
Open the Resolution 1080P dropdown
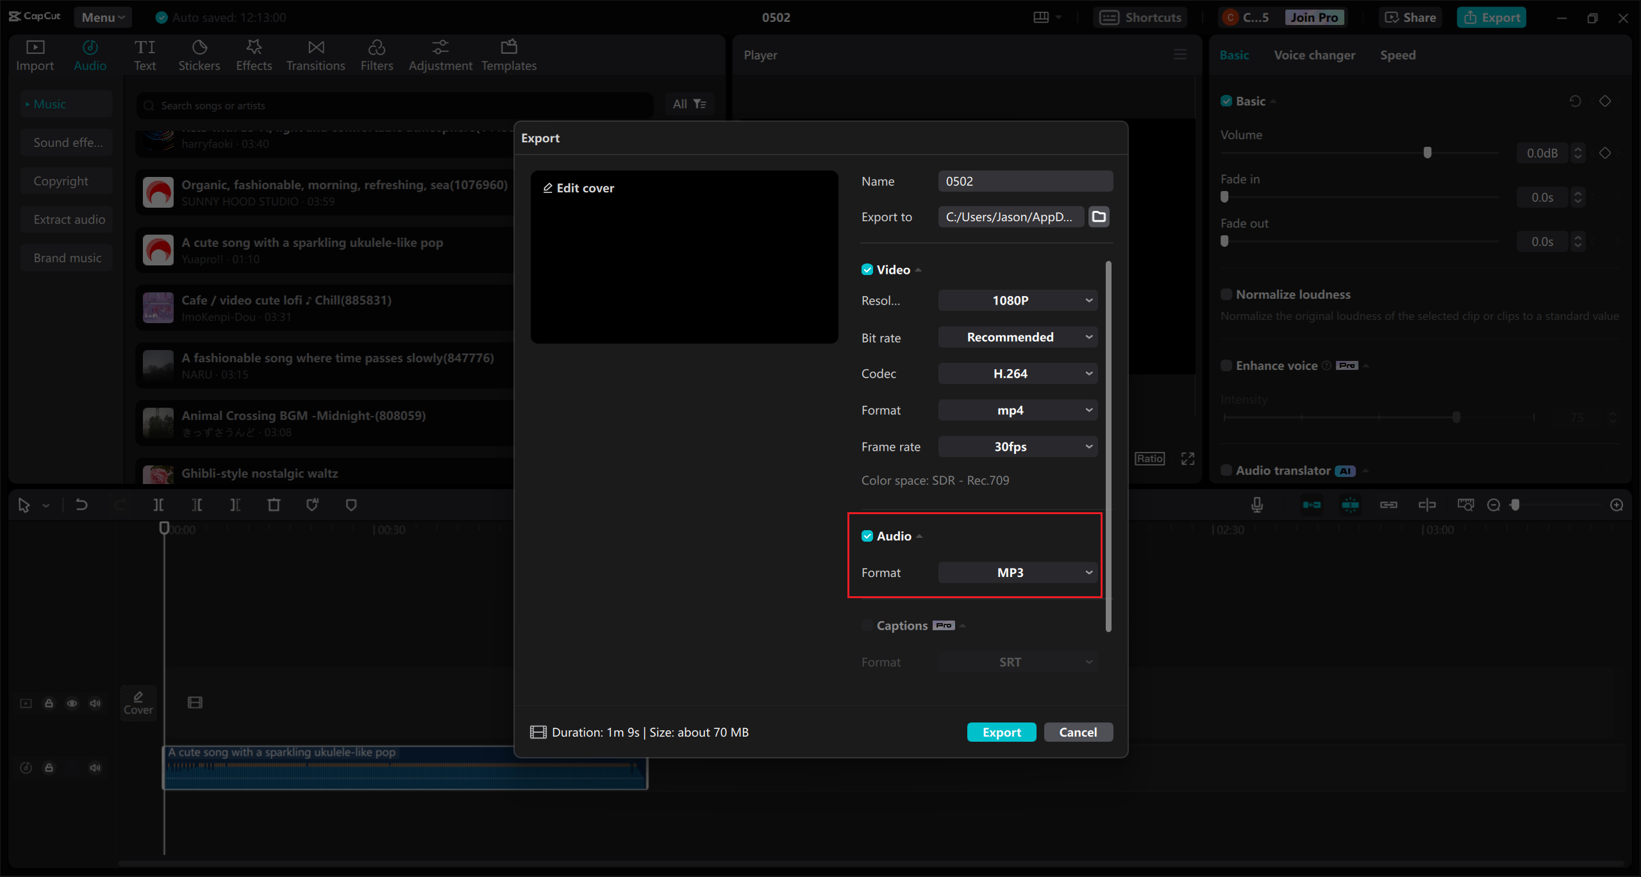pos(1017,301)
